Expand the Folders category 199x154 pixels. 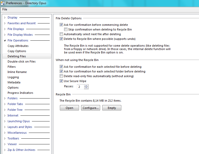(x=5, y=98)
